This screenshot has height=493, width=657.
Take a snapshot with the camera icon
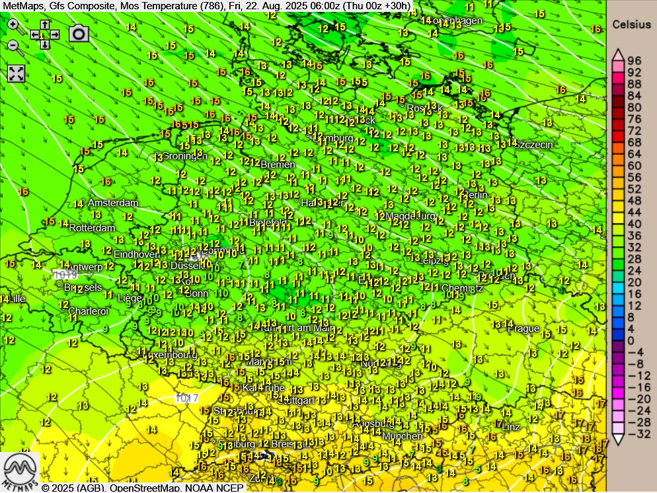(x=79, y=34)
